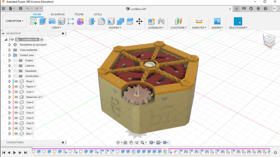Switch to the Tôlerie tab
The image size is (280, 157).
[x=79, y=14]
